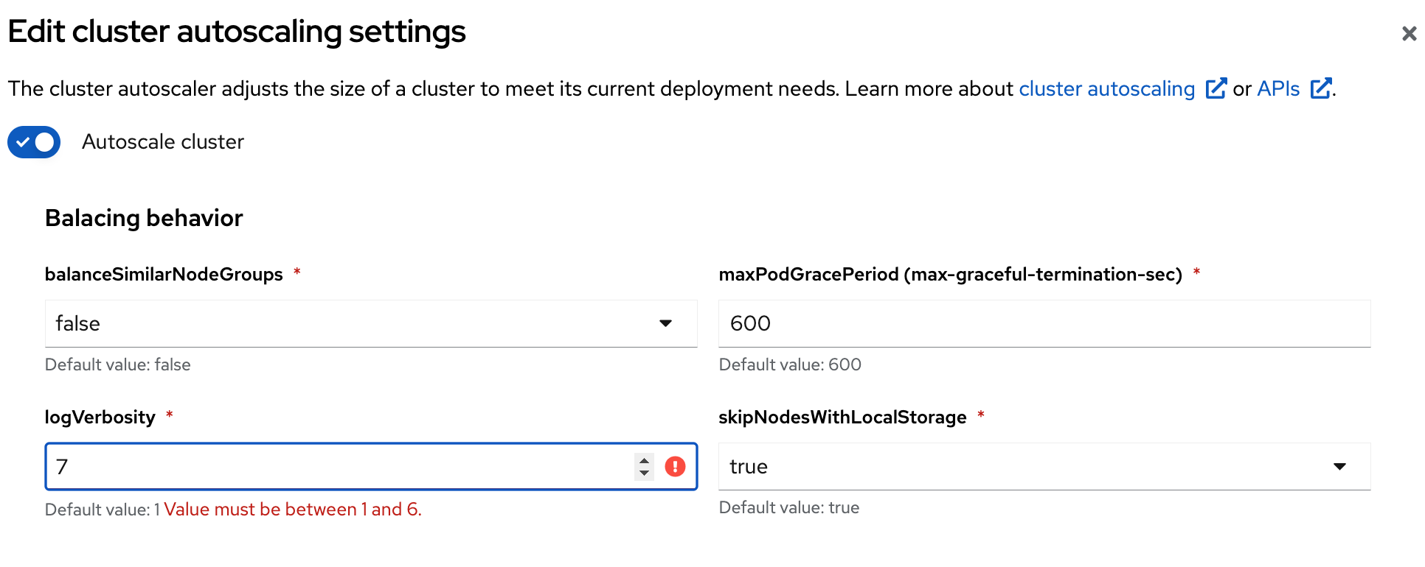Increase logVerbosity with the up arrow

point(644,460)
